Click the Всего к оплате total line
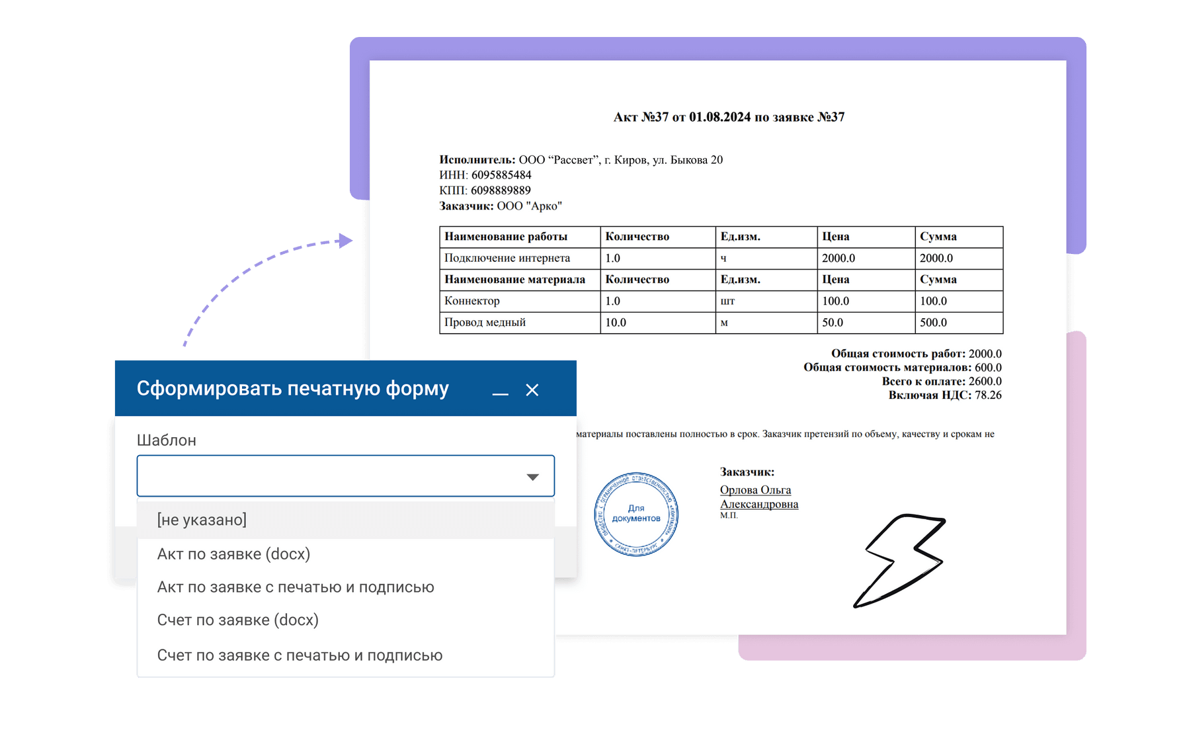This screenshot has width=1185, height=742. click(941, 382)
